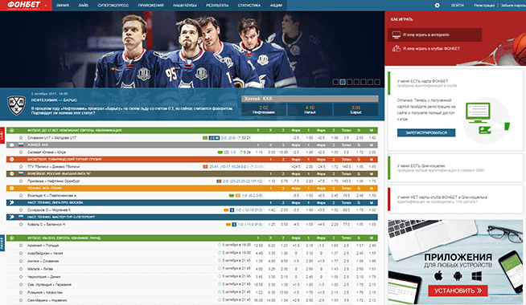Click the ЗАРЕГИСТРИРОВАТЬСЯ button
This screenshot has height=305, width=526.
pyautogui.click(x=426, y=133)
